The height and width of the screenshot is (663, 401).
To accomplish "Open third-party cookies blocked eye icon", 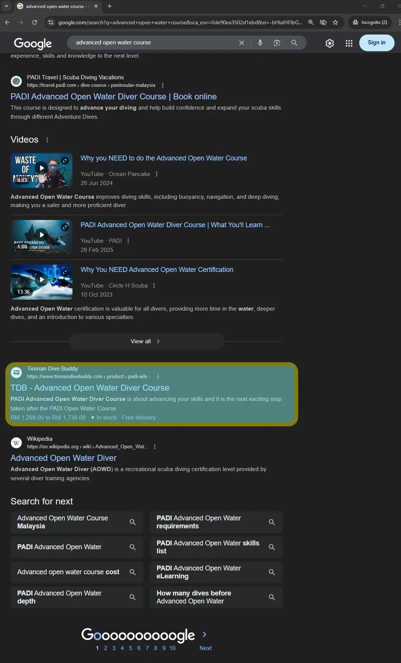I will [323, 22].
